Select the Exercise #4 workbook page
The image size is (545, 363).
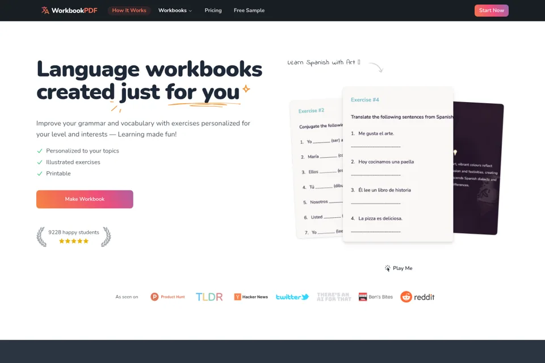coord(398,164)
